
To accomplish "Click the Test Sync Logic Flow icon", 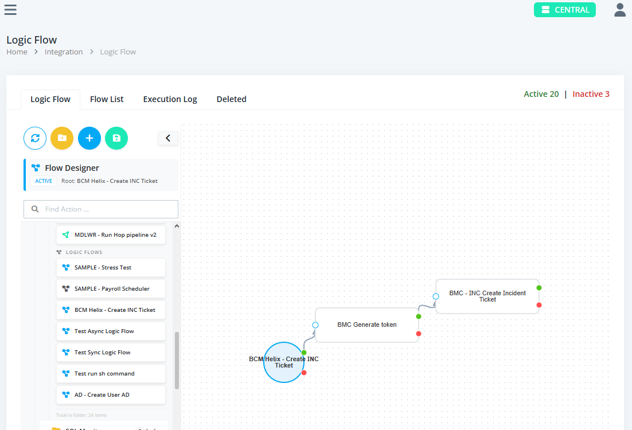I will (66, 353).
